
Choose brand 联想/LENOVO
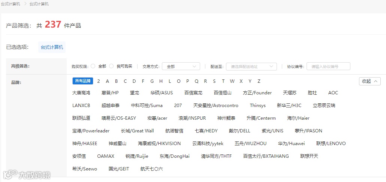point(331,144)
